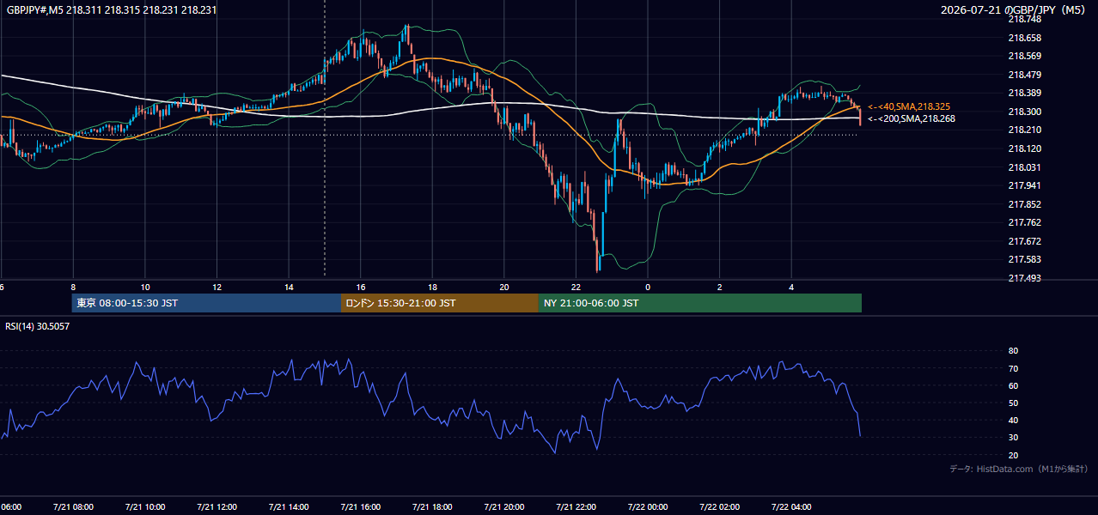Click hour tick 18 under the price chart
This screenshot has height=515, width=1098.
432,288
